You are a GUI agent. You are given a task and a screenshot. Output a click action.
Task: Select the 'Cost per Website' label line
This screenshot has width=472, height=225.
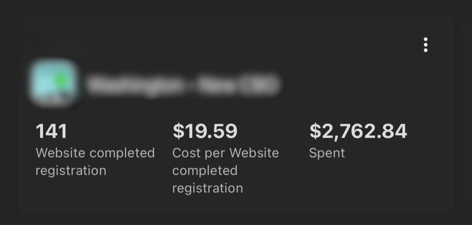pos(226,153)
